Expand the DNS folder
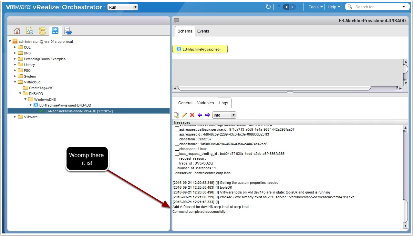The height and width of the screenshot is (236, 413). [15, 53]
